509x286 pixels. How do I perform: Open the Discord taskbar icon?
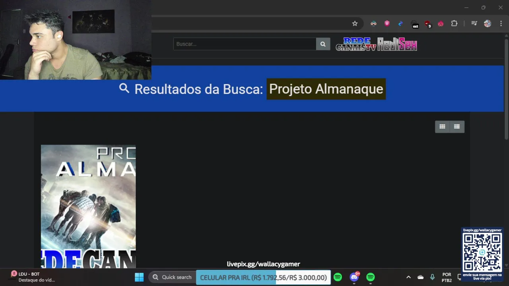[x=354, y=277]
